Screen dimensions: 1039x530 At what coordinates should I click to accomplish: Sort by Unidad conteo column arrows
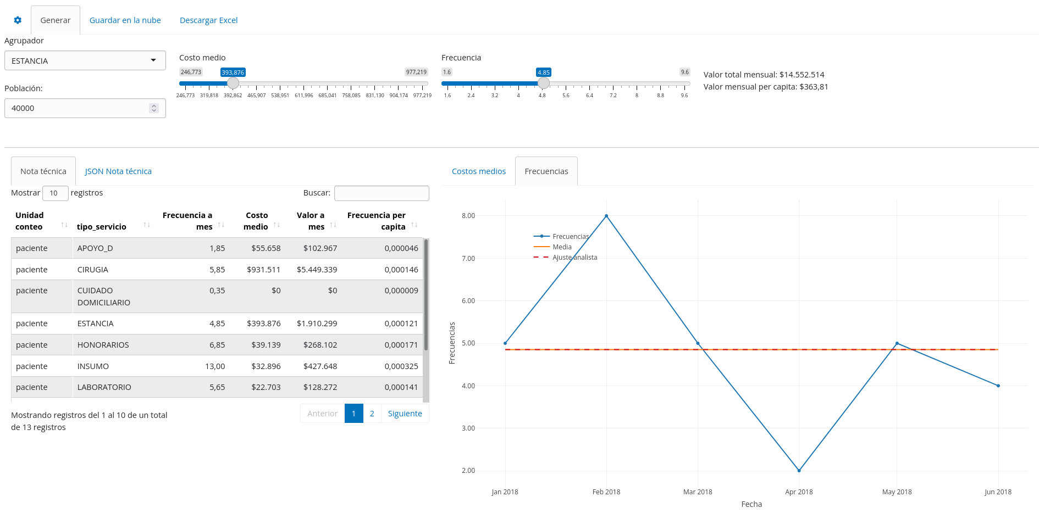(x=64, y=225)
